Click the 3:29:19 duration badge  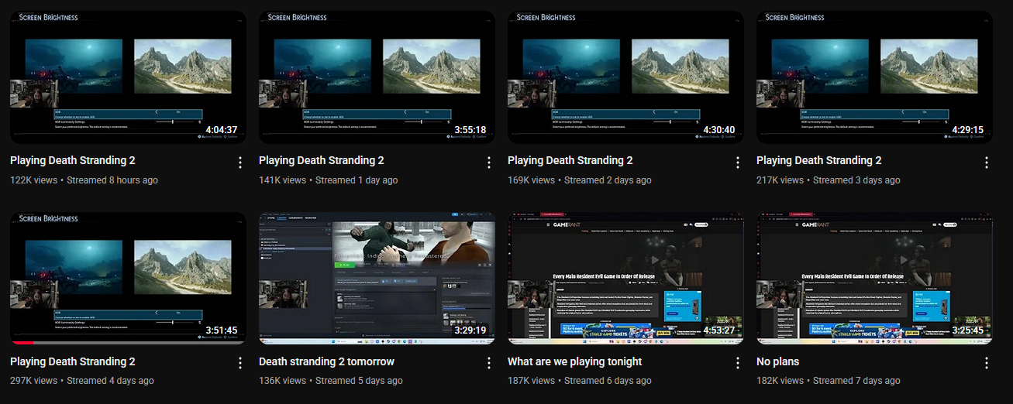(x=470, y=330)
